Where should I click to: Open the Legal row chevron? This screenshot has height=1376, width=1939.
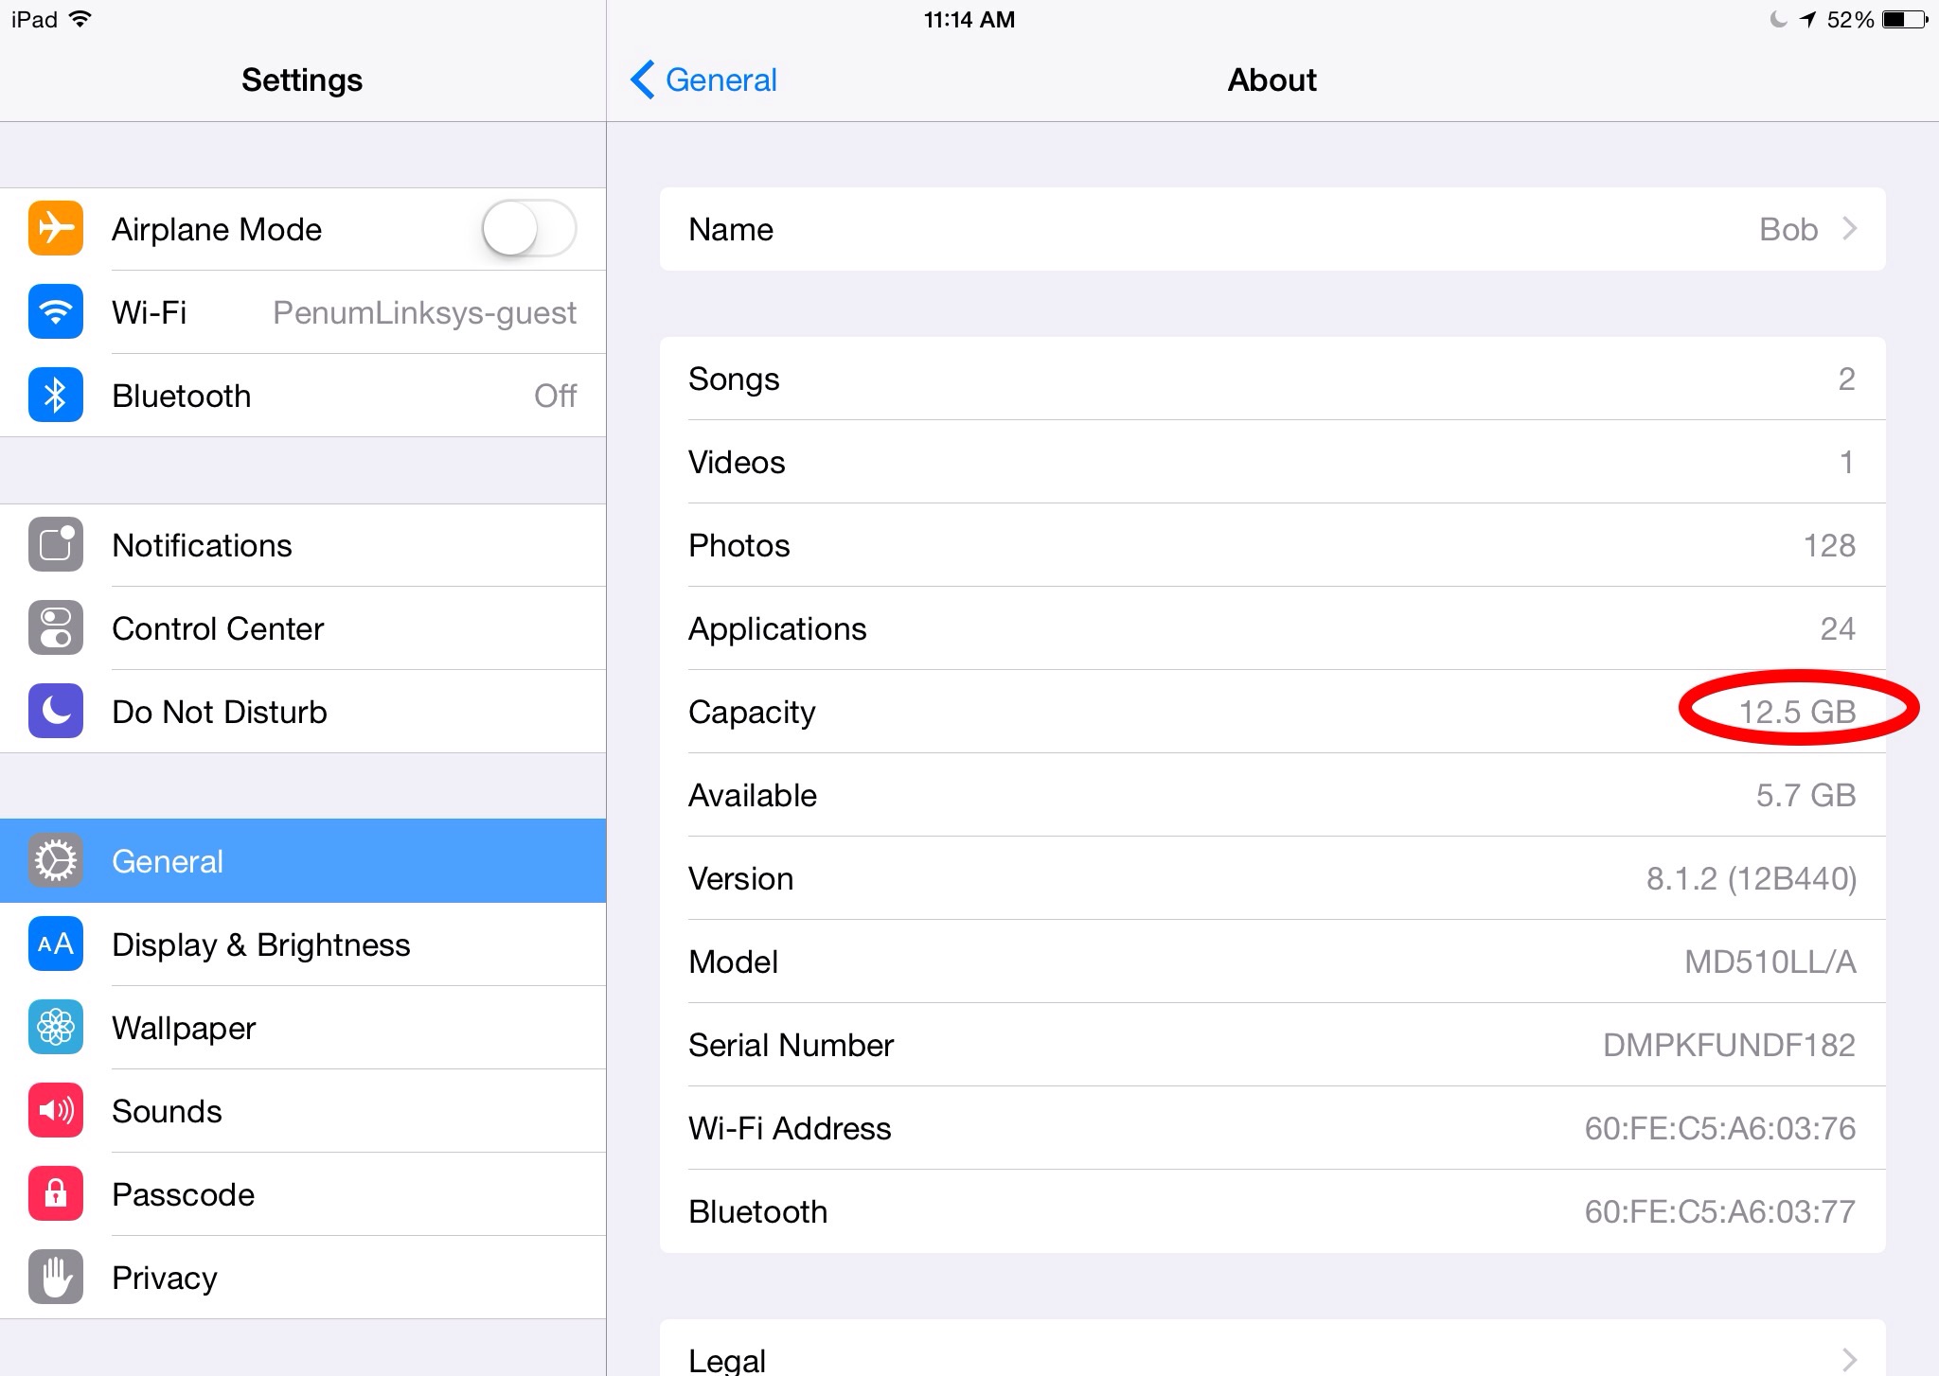tap(1849, 1359)
